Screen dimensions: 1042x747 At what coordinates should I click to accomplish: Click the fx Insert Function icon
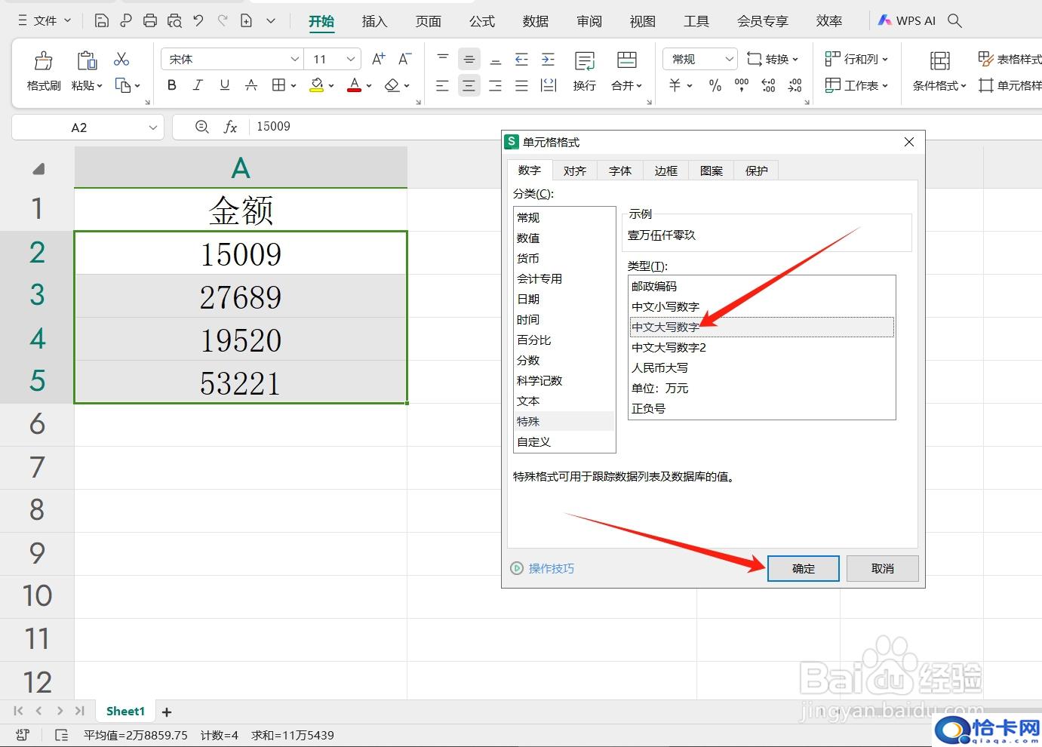coord(230,127)
